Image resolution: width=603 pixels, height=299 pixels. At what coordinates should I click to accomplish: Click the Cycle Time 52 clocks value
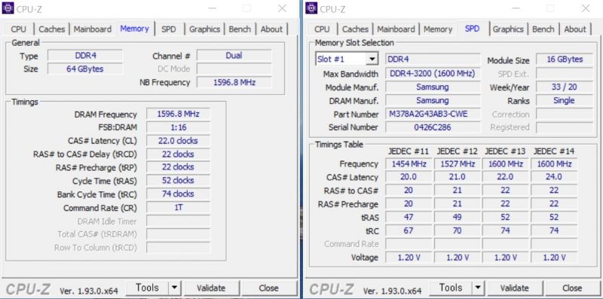[x=178, y=180]
